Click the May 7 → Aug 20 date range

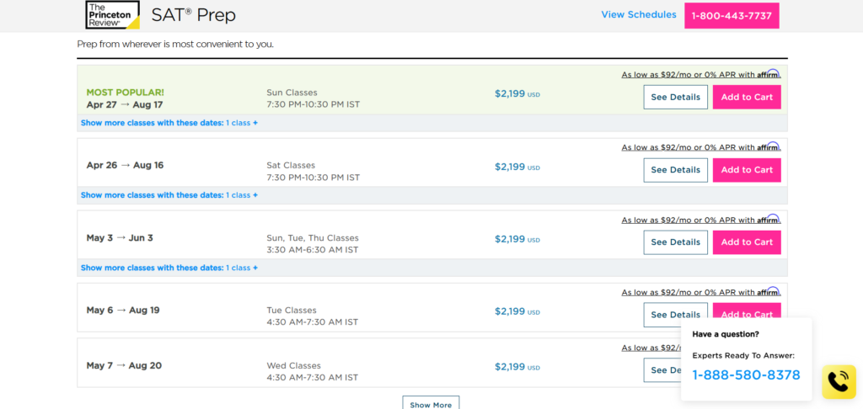pyautogui.click(x=124, y=365)
